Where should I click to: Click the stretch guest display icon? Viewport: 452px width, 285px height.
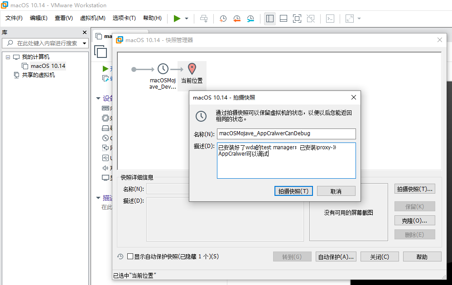coord(349,19)
